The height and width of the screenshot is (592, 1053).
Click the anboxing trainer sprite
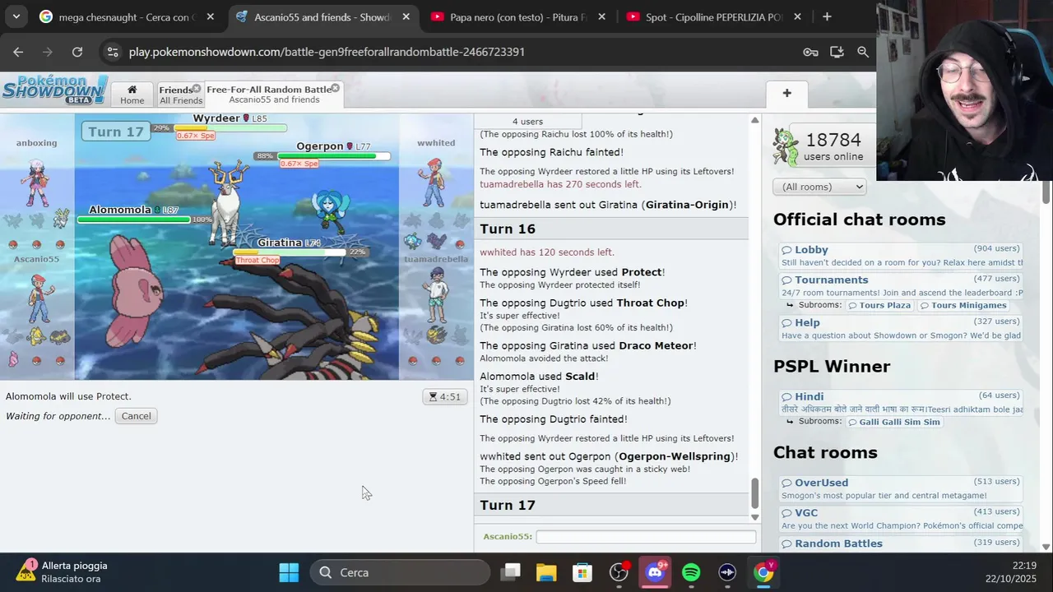37,182
